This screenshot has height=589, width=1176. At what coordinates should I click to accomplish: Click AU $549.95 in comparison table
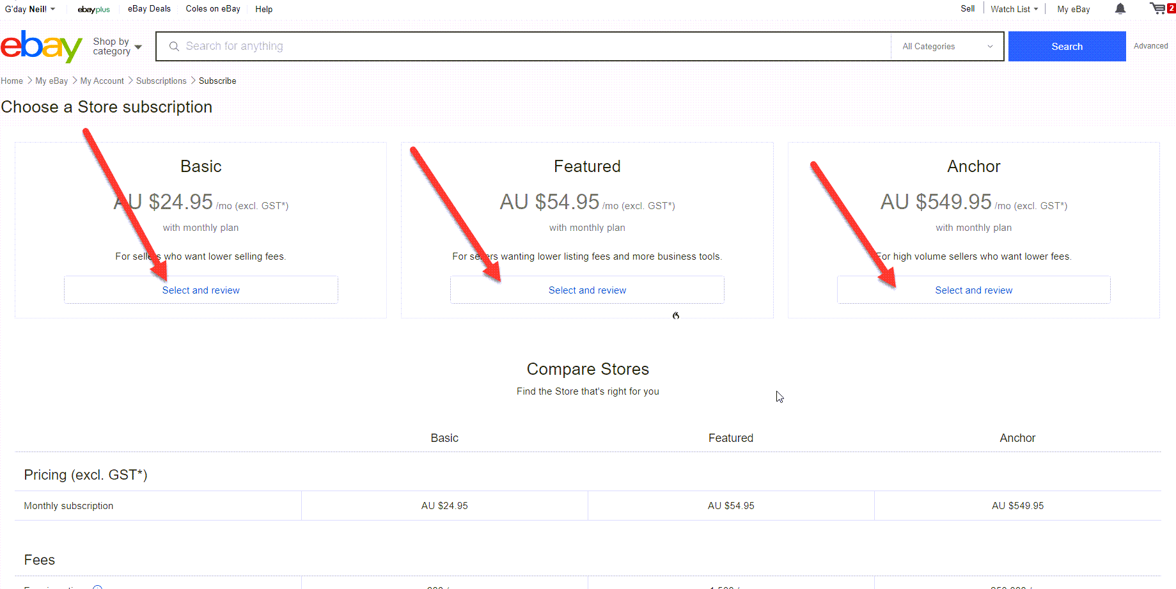(x=1017, y=506)
